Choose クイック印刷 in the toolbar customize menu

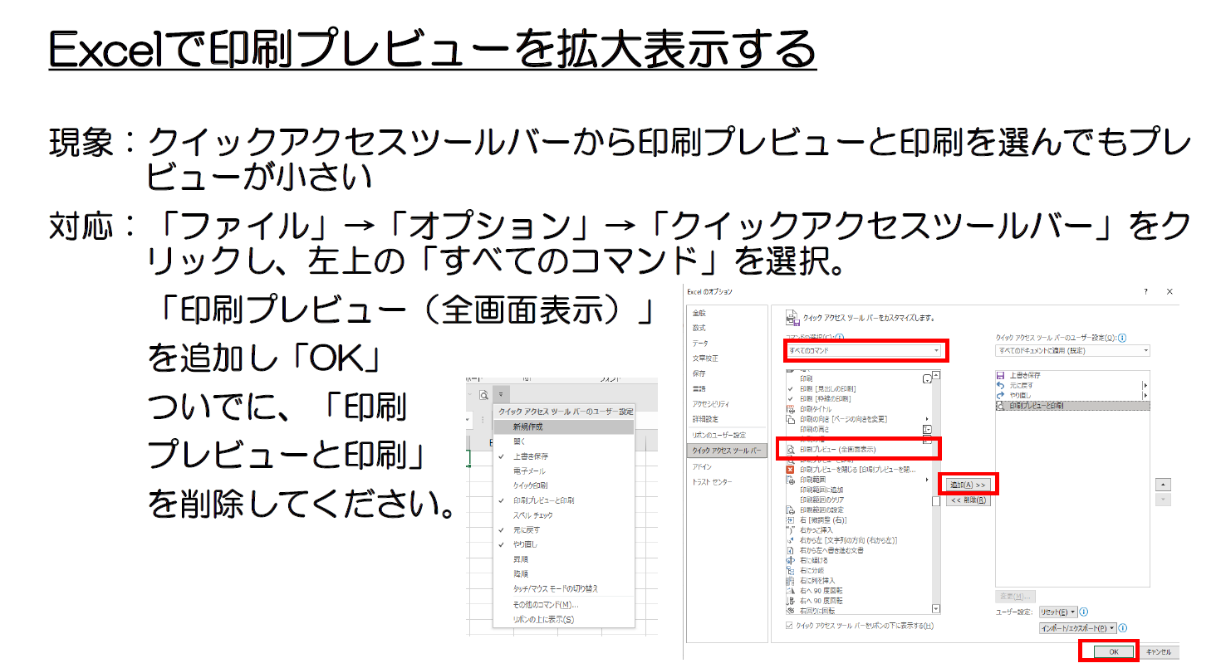click(x=563, y=485)
